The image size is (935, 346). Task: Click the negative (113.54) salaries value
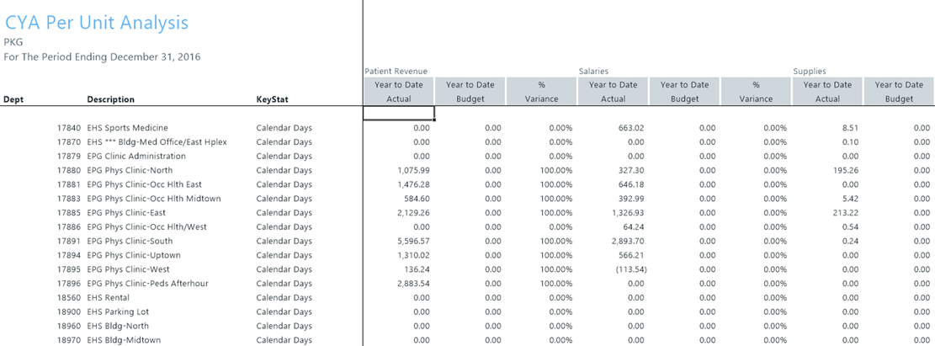624,269
